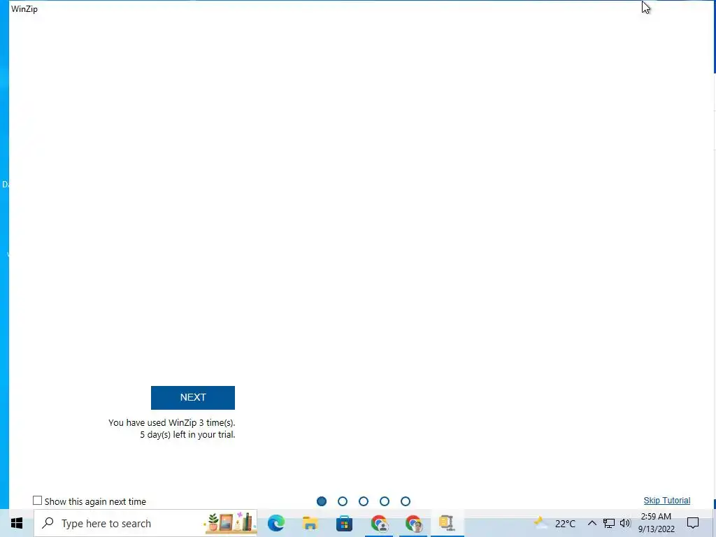Click the trial text '5 day(s) left in your trial.'
716x537 pixels.
click(187, 435)
